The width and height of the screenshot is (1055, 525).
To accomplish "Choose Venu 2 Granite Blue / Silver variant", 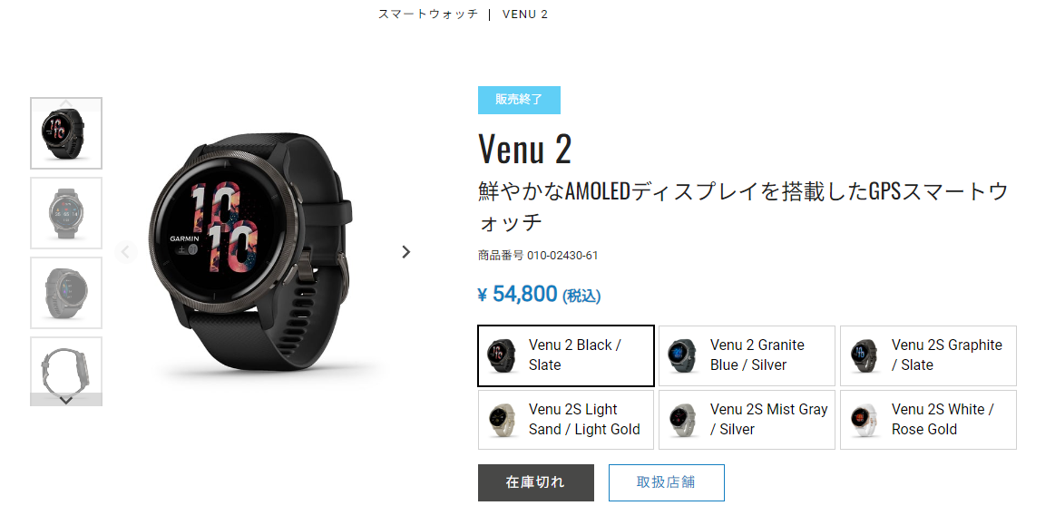I will click(x=747, y=355).
